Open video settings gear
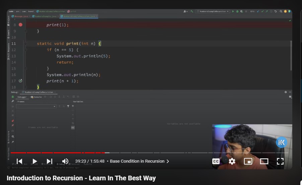The height and width of the screenshot is (185, 302). tap(232, 161)
